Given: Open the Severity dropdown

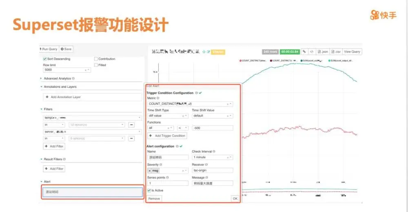Looking at the screenshot, I should [168, 171].
